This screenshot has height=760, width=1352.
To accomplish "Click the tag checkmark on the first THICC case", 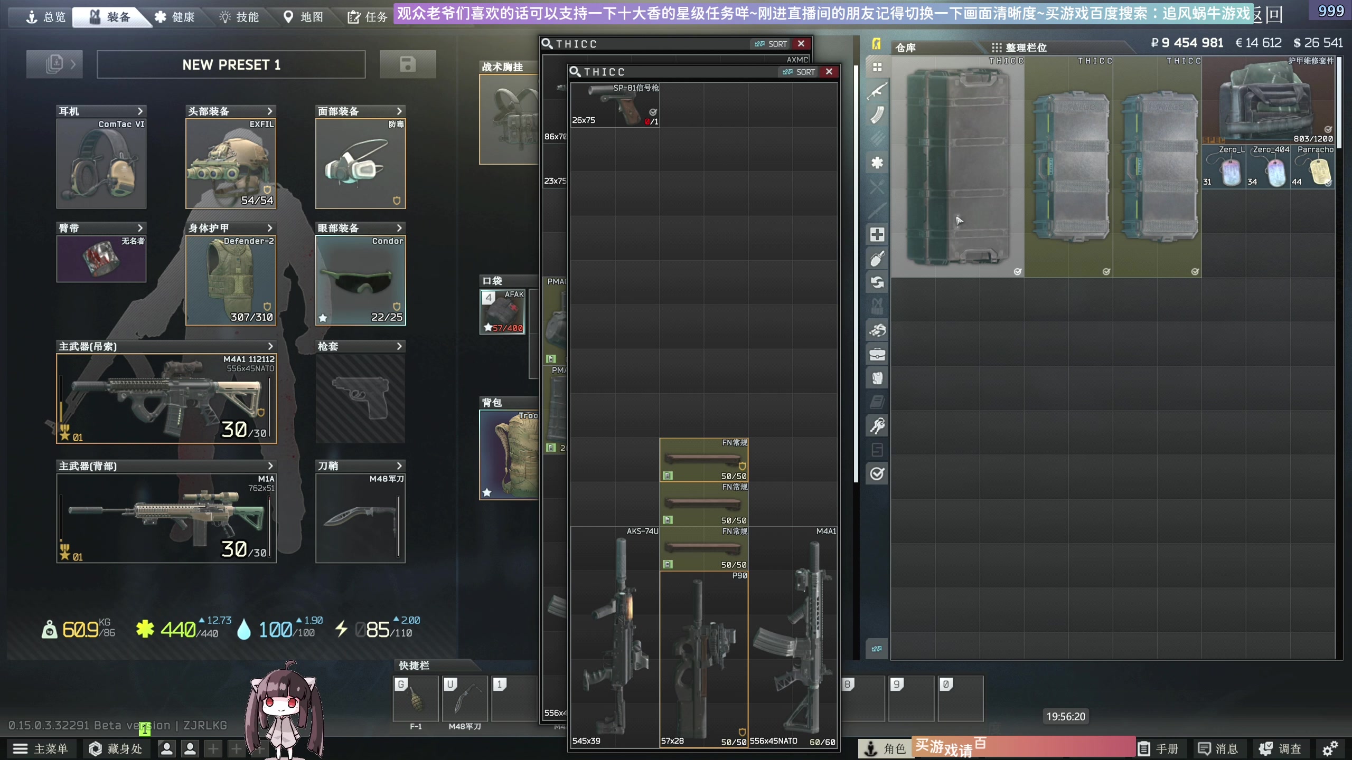I will click(1017, 271).
